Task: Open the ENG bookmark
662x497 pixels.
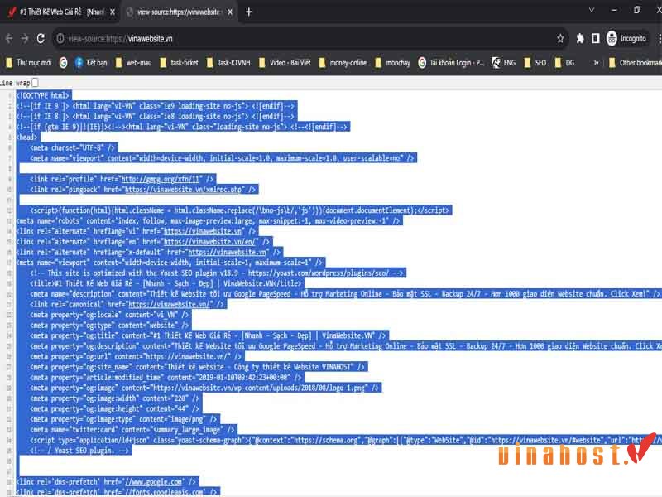Action: [504, 63]
